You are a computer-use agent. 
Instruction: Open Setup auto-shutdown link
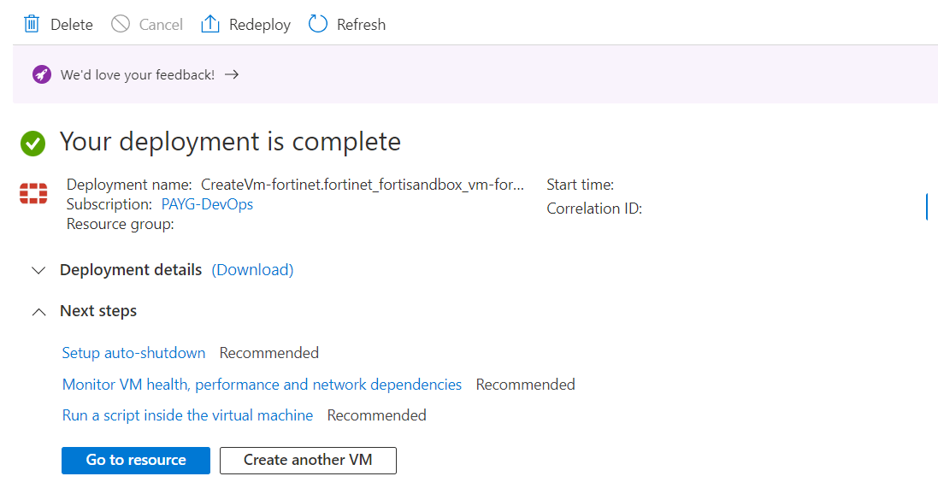pyautogui.click(x=133, y=353)
